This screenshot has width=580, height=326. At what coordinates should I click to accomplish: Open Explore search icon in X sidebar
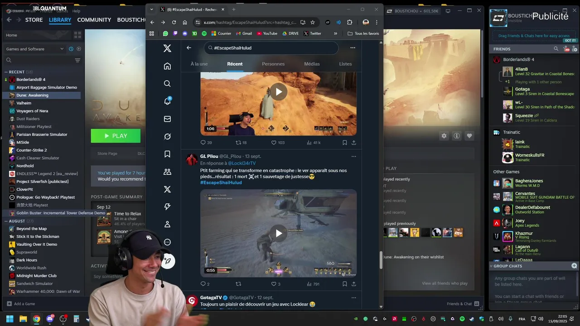167,84
